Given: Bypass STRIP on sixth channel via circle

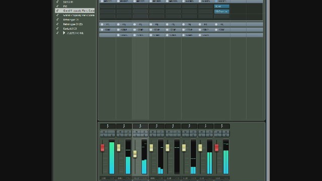Looking at the screenshot, I should [184, 30].
